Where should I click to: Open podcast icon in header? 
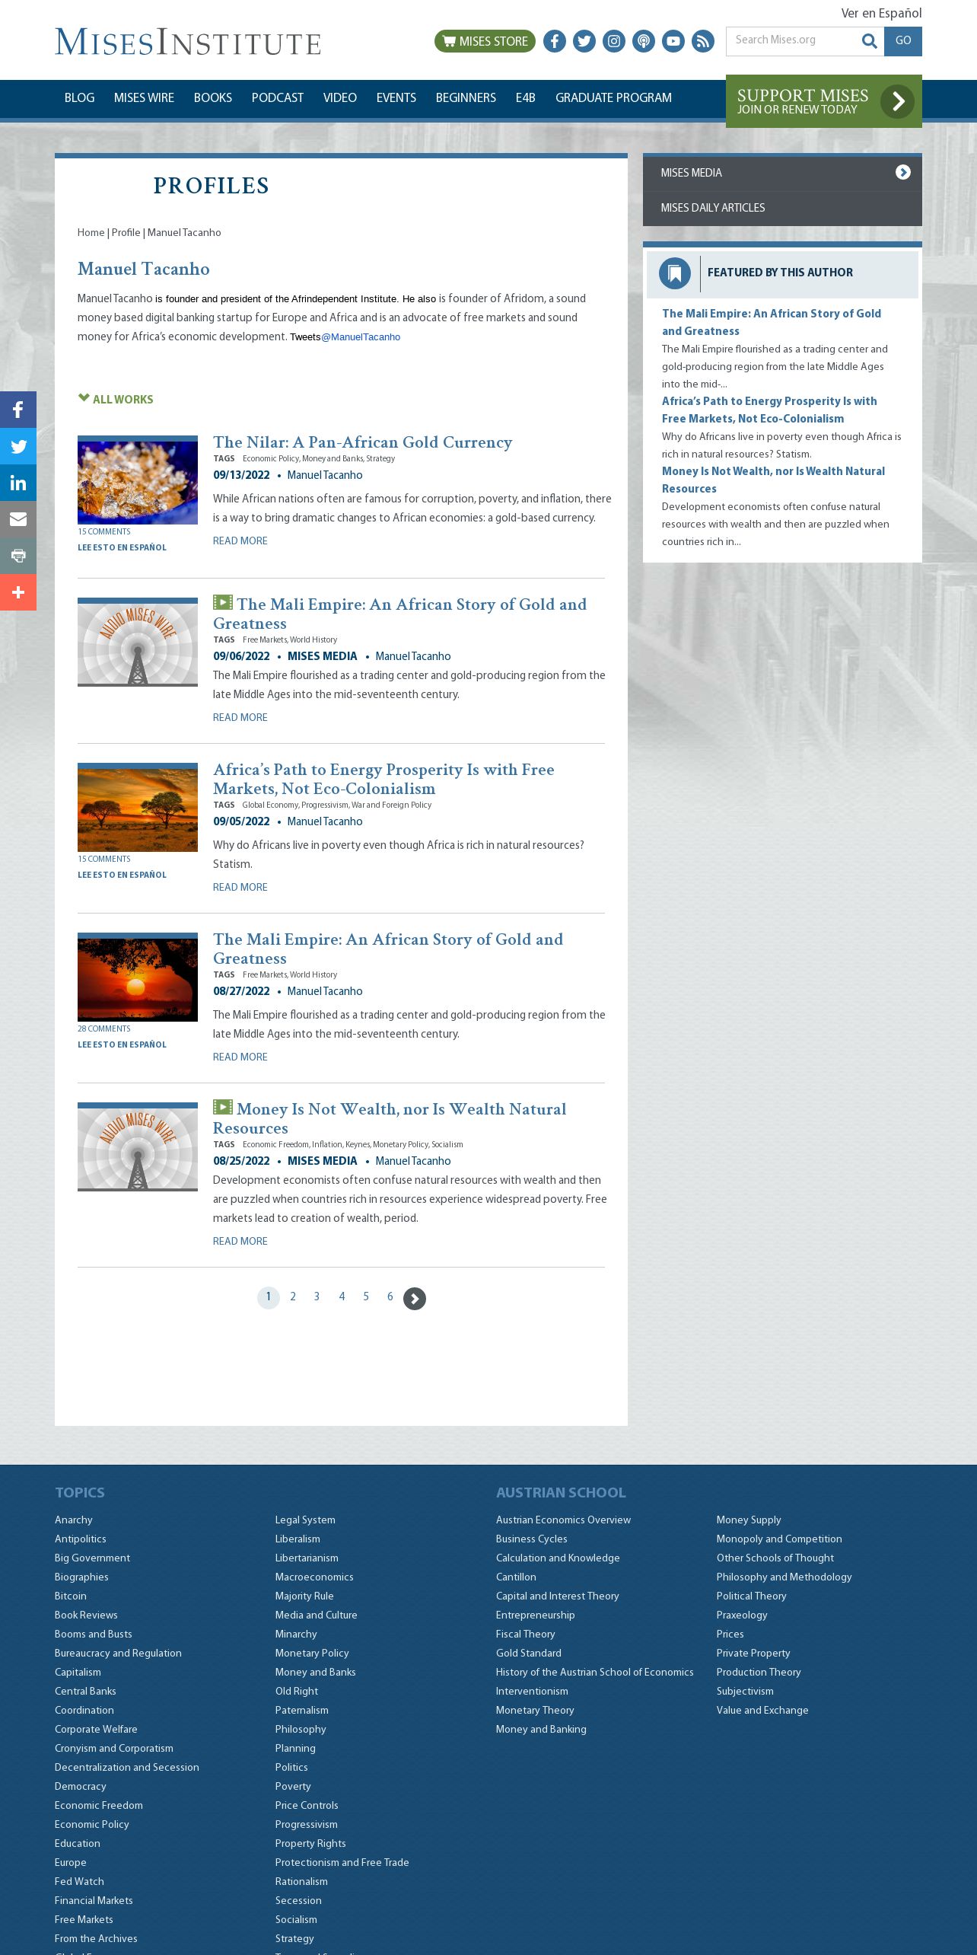pos(644,41)
